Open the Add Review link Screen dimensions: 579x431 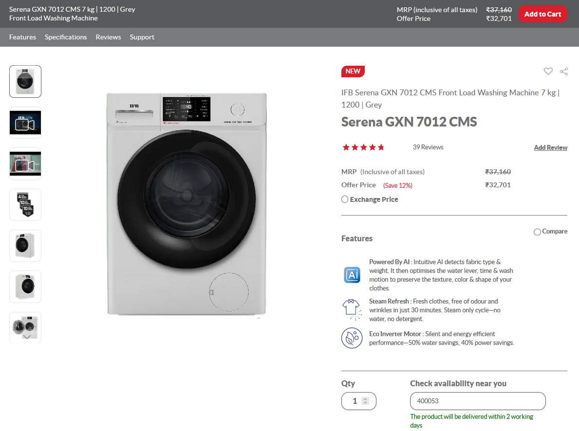[x=551, y=147]
